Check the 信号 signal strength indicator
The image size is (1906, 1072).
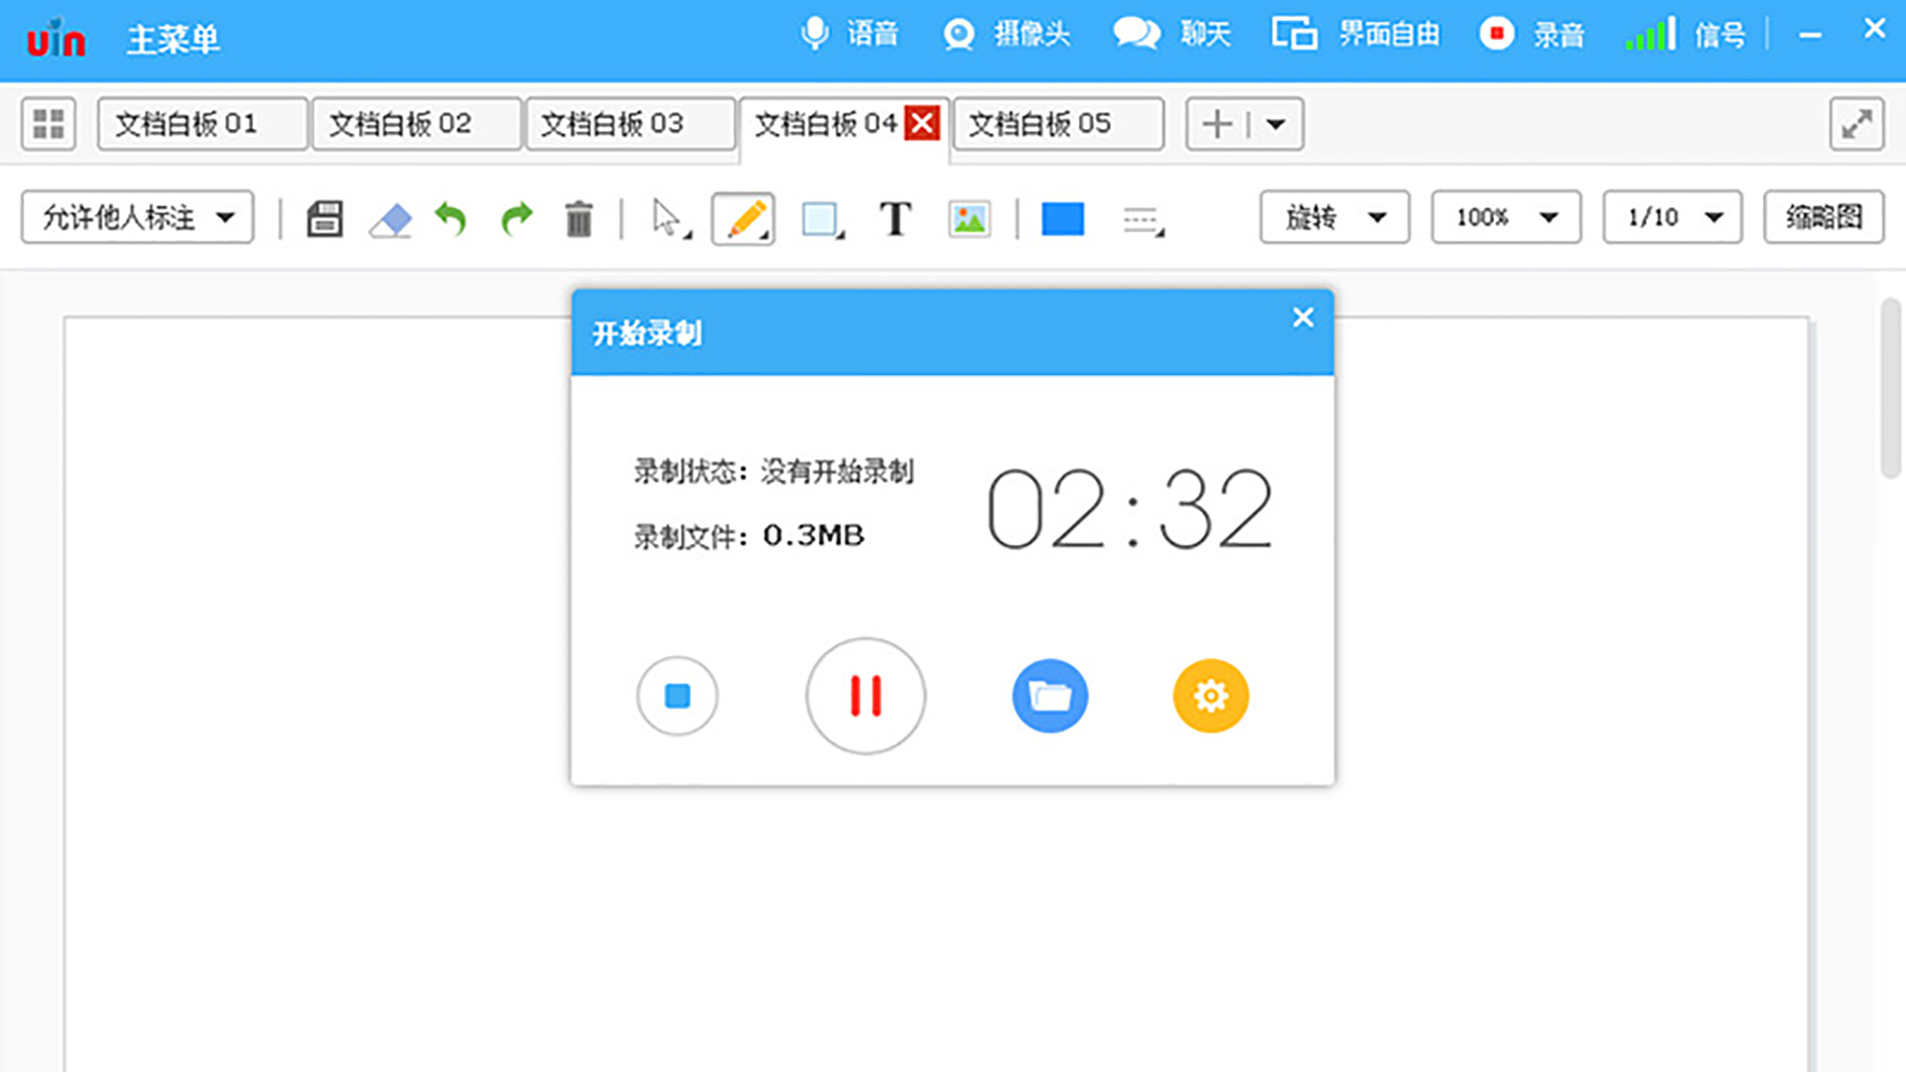pyautogui.click(x=1685, y=35)
